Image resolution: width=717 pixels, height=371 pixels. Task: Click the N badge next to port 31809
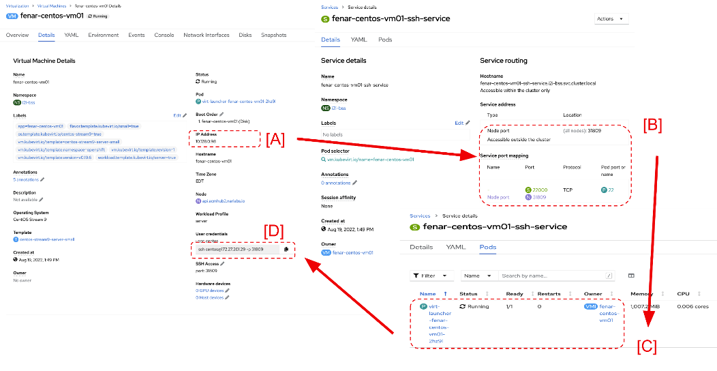pos(528,197)
